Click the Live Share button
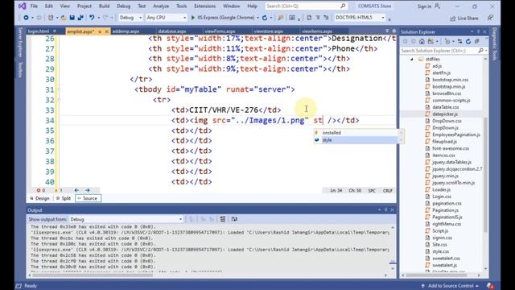515x290 pixels. 464,18
